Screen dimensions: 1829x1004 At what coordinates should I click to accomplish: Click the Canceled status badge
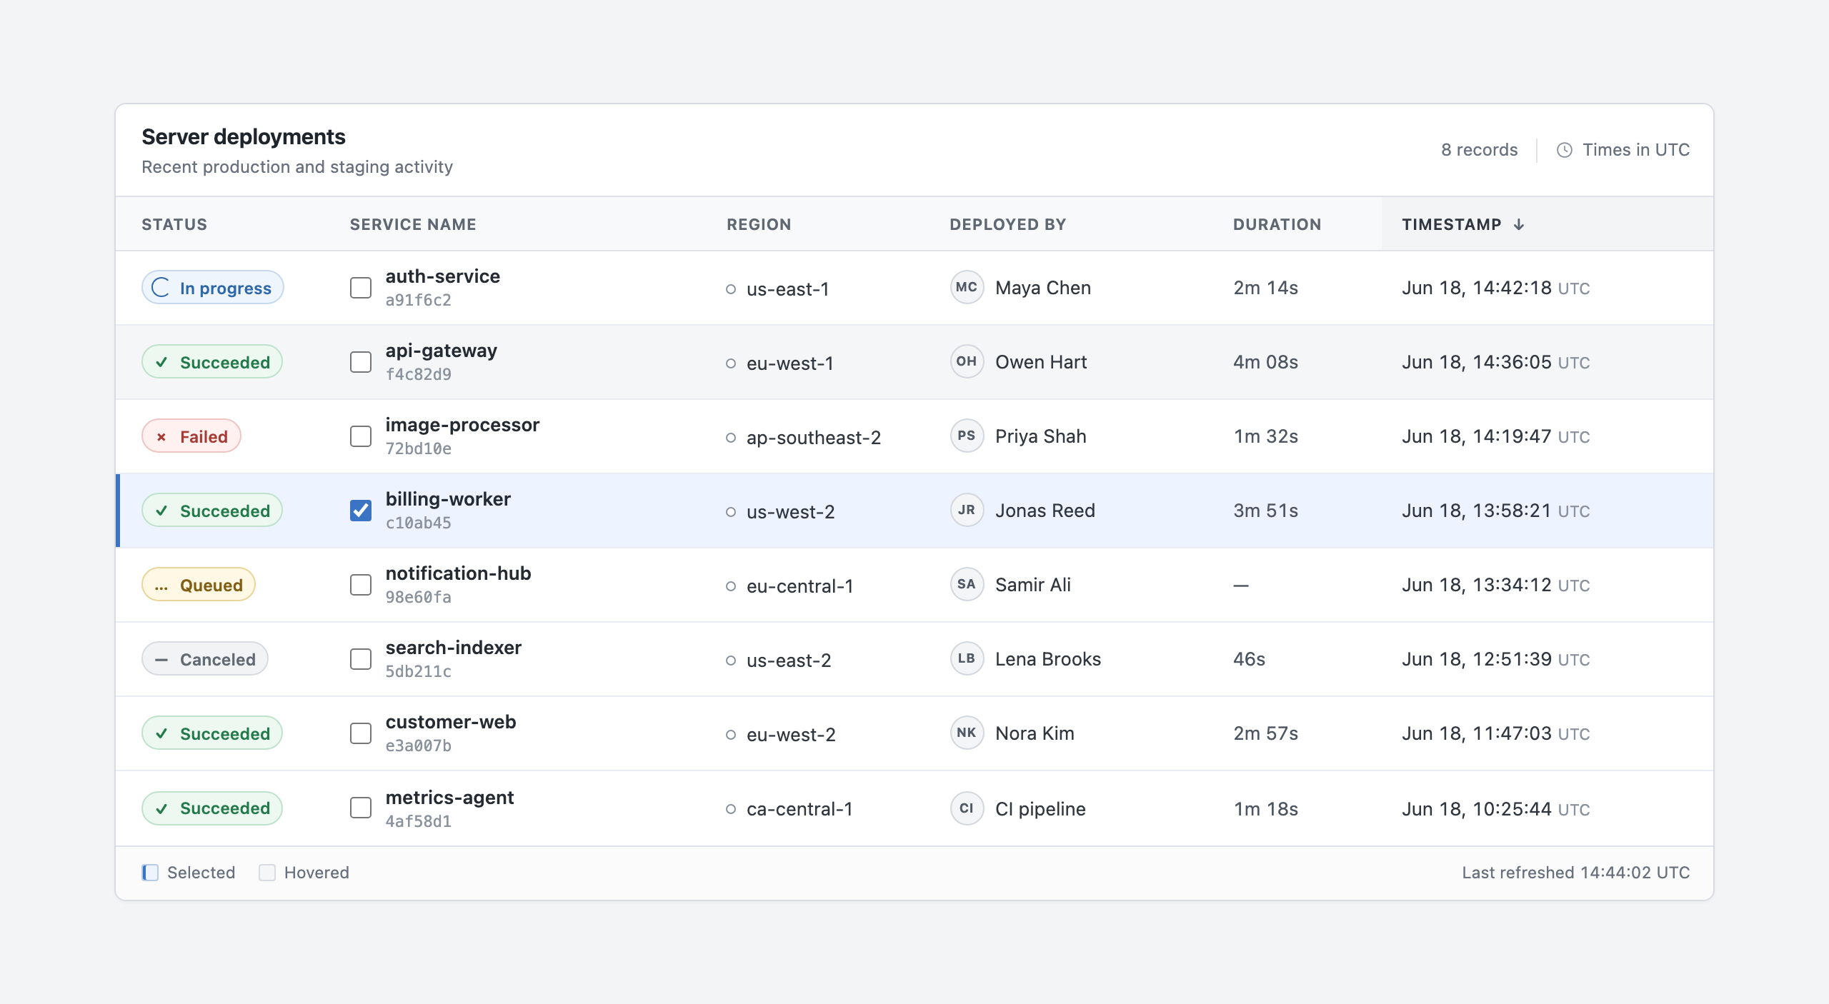205,659
